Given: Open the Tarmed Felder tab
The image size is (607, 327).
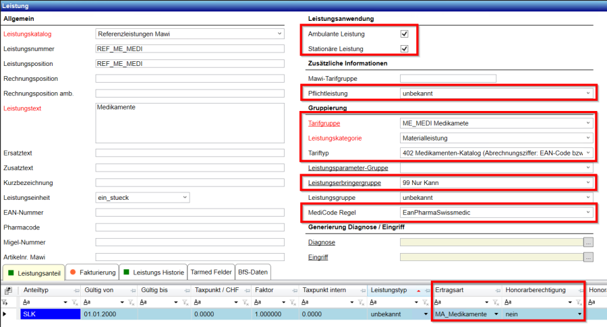Looking at the screenshot, I should click(211, 272).
